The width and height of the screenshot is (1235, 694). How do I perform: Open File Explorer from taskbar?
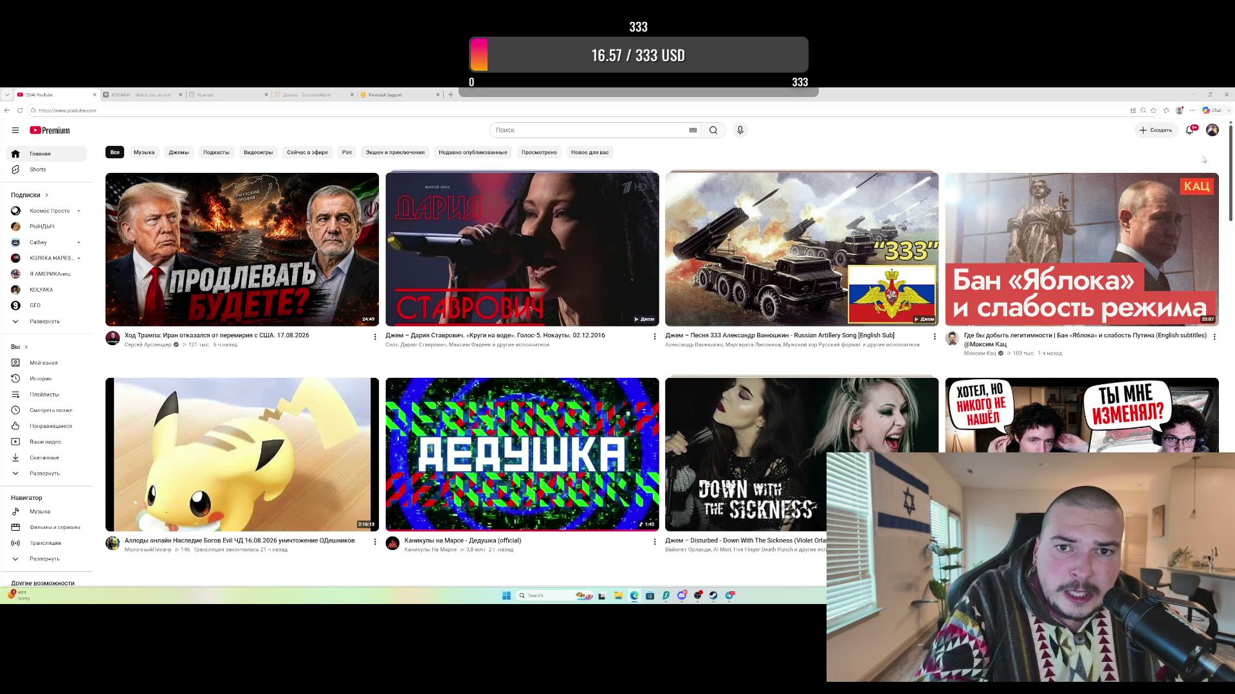pyautogui.click(x=618, y=596)
